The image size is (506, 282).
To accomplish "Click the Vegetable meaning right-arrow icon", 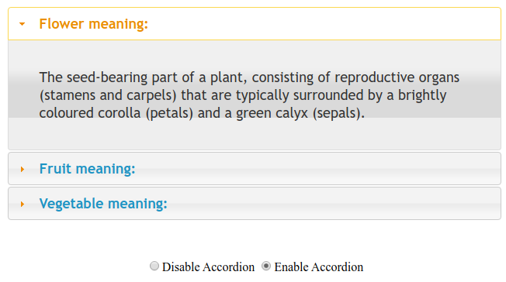I will pos(23,204).
